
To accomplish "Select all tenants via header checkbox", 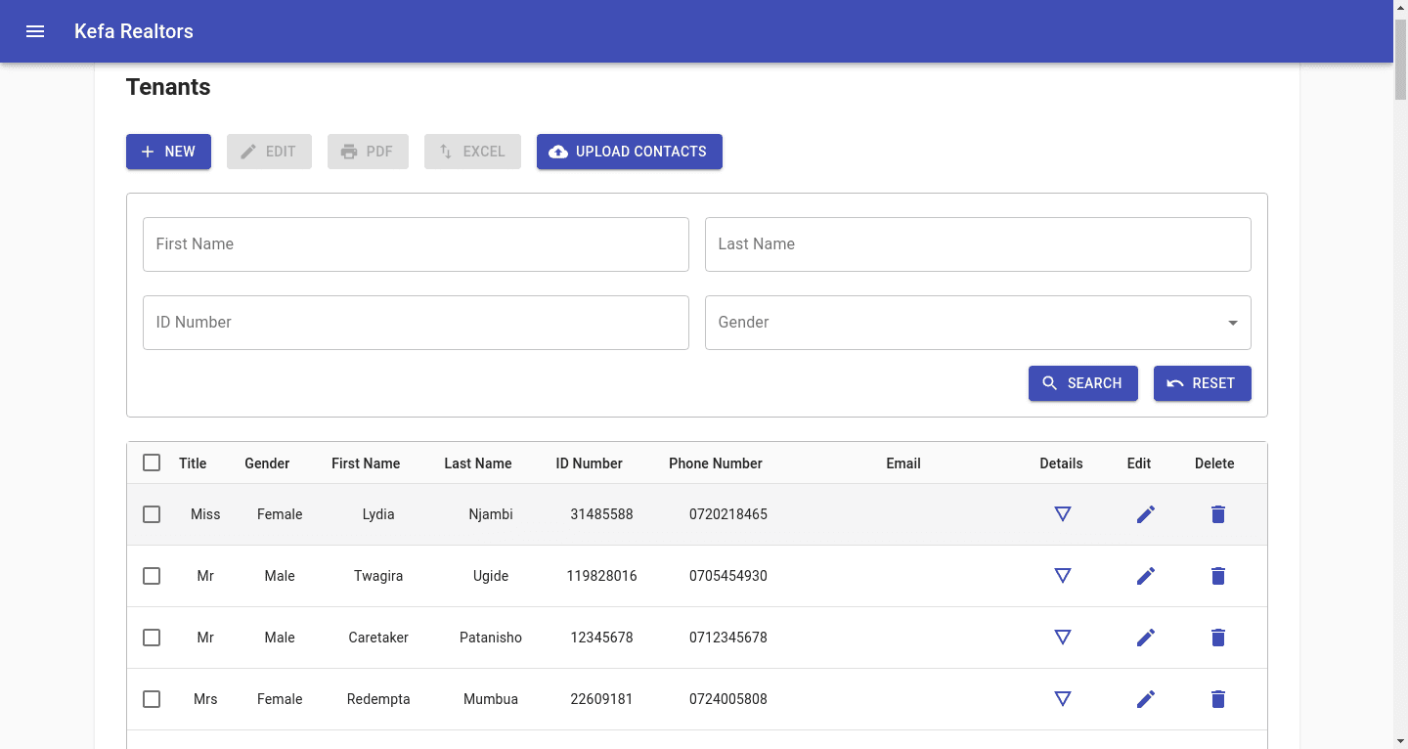I will tap(152, 463).
